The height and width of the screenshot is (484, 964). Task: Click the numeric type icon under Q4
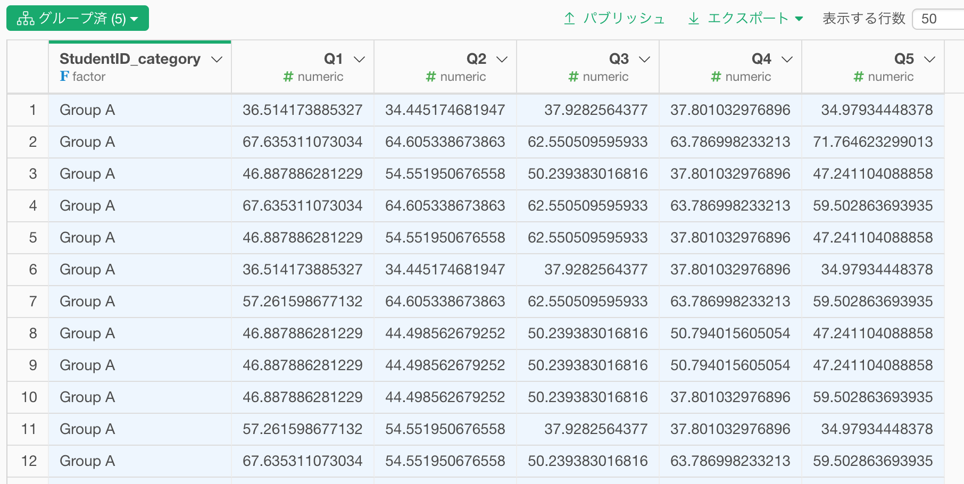point(716,77)
